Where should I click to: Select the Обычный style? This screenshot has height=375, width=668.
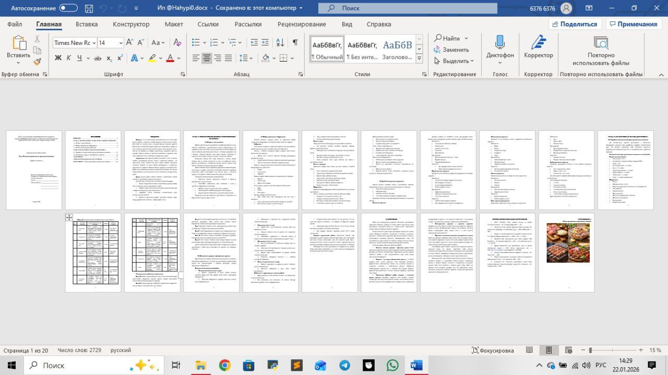point(327,50)
